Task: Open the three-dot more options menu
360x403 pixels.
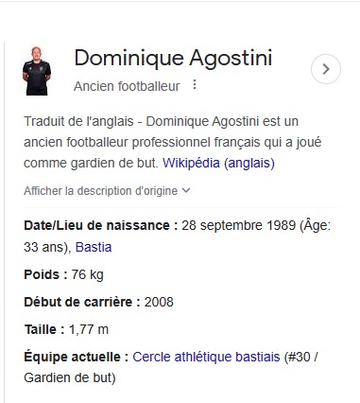Action: pyautogui.click(x=195, y=84)
